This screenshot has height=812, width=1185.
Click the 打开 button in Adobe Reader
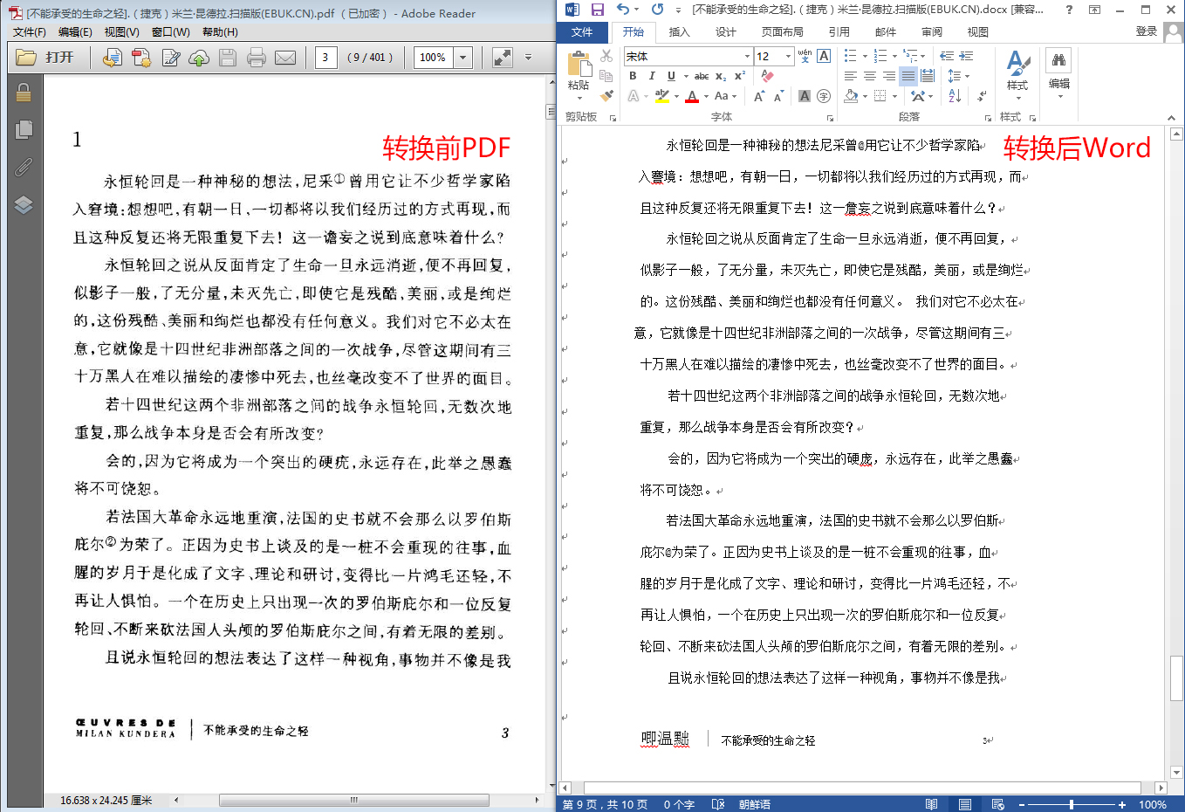(x=46, y=58)
